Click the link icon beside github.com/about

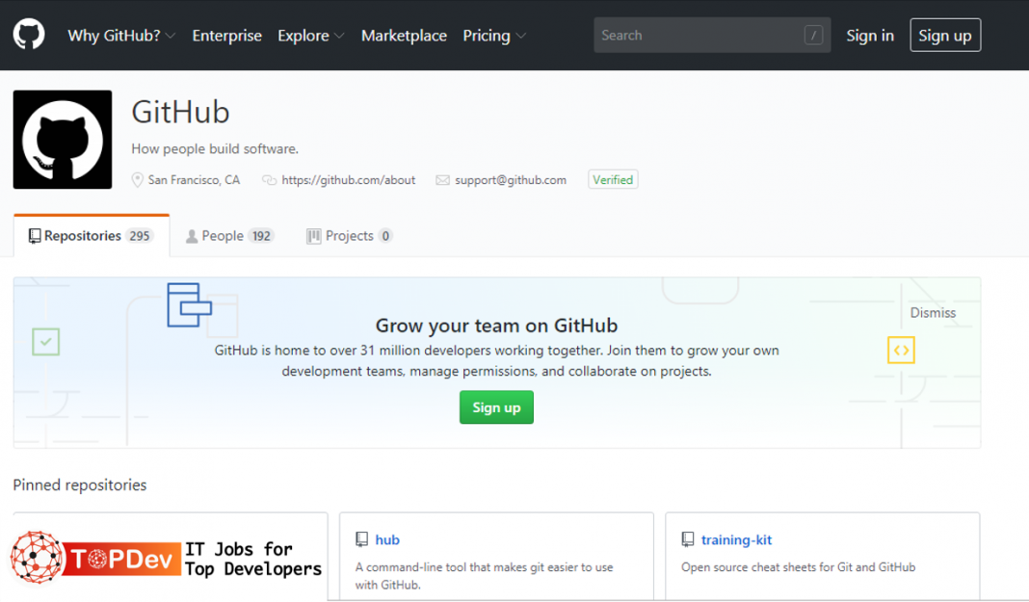pyautogui.click(x=269, y=180)
